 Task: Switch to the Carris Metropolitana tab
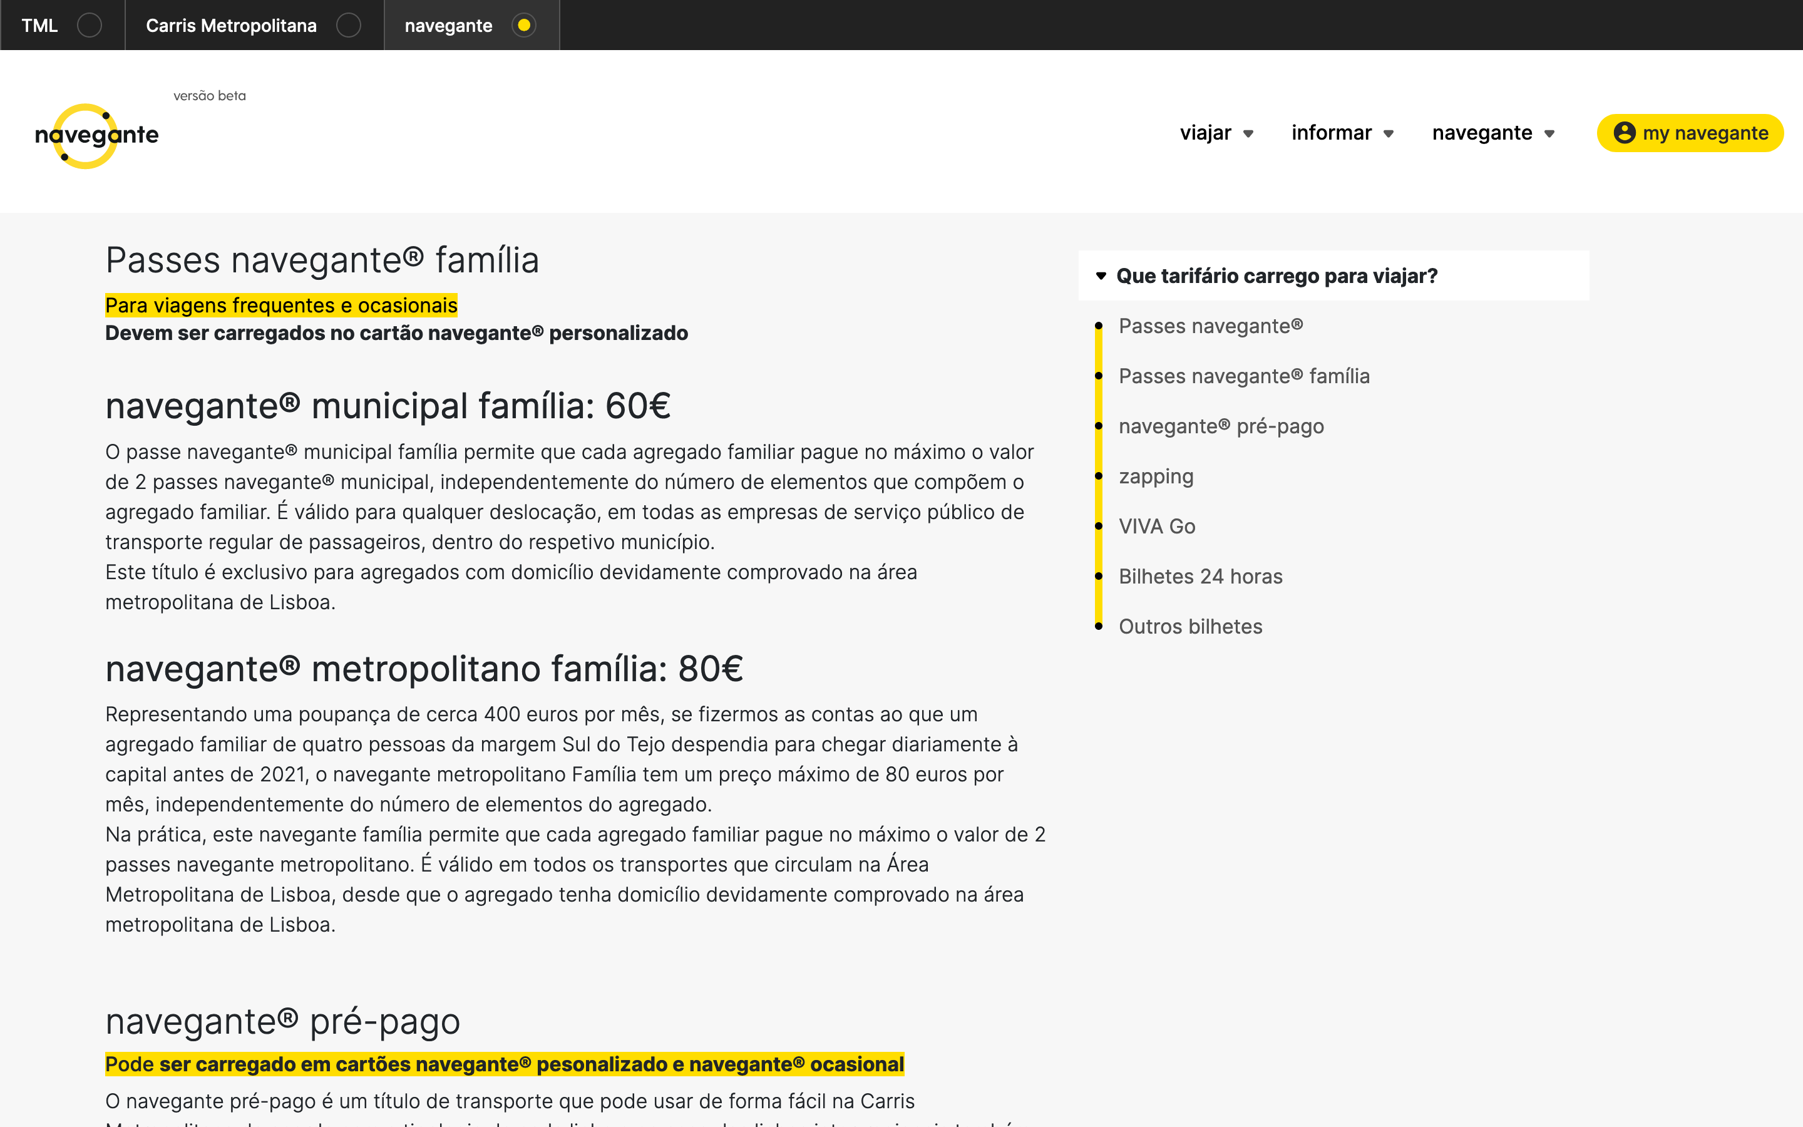coord(254,25)
